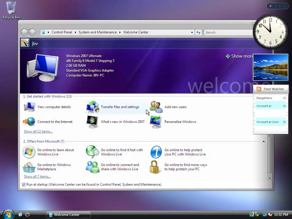Click Show all 13 items link
Screen dimensions: 292x219
click(38, 131)
